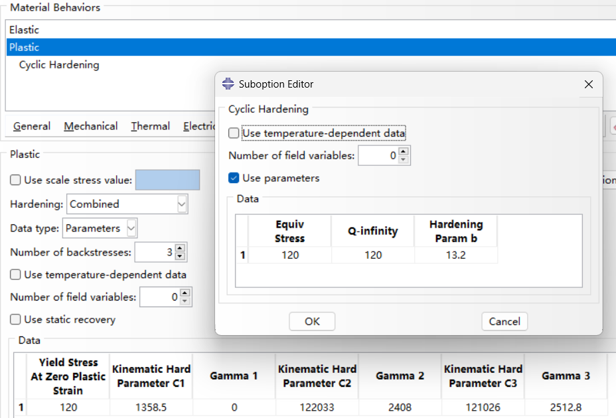Select row 1 header in Plastic data table
Viewport: 616px width, 418px height.
pyautogui.click(x=21, y=407)
